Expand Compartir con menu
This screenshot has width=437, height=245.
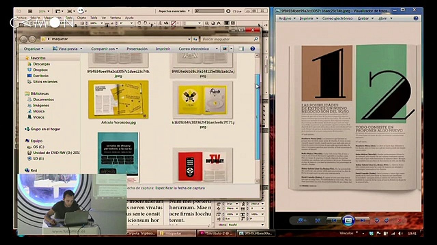pyautogui.click(x=104, y=49)
